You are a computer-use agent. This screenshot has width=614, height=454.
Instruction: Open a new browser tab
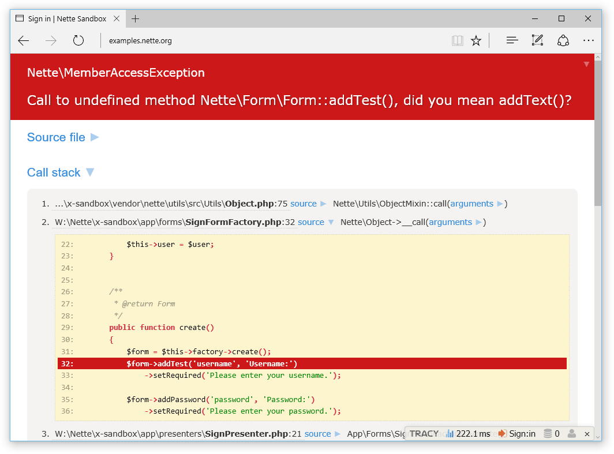point(136,19)
